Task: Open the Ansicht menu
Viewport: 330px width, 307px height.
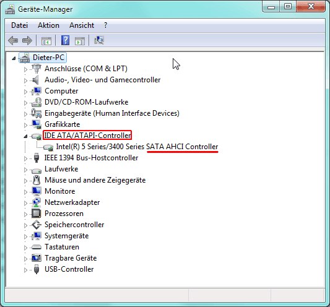Action: [x=82, y=25]
